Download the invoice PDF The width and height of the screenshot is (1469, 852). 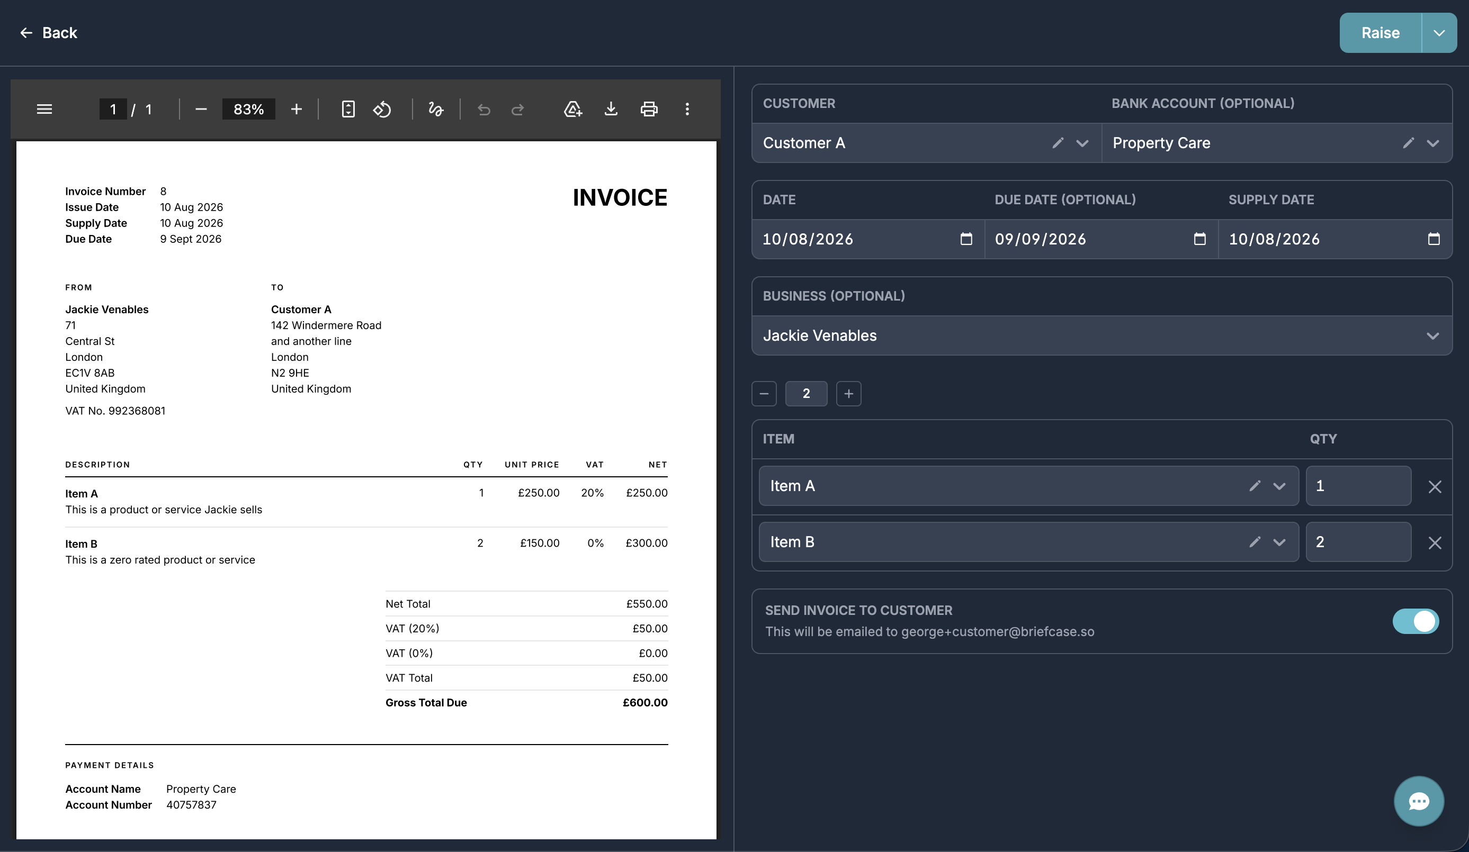pyautogui.click(x=611, y=109)
